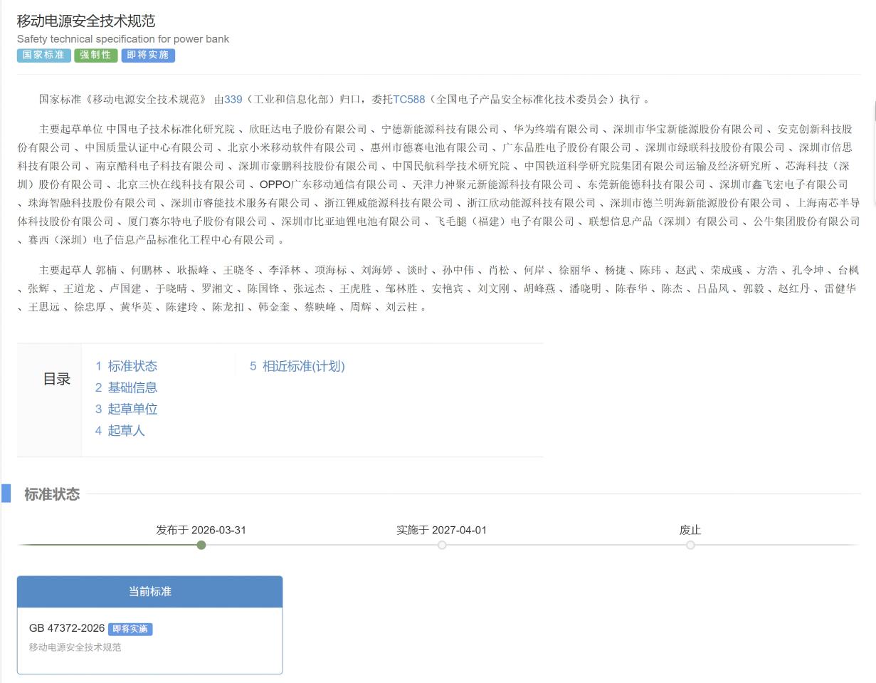Click the green 强制性 tag
The height and width of the screenshot is (683, 876).
tap(95, 56)
